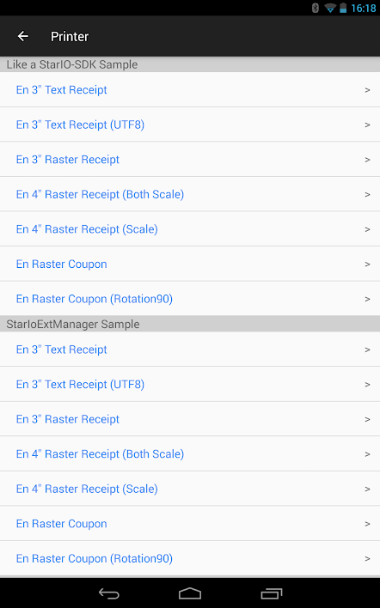The width and height of the screenshot is (380, 608).
Task: Open En 3" Text Receipt under StarIoExtManager Sample
Action: (x=190, y=350)
